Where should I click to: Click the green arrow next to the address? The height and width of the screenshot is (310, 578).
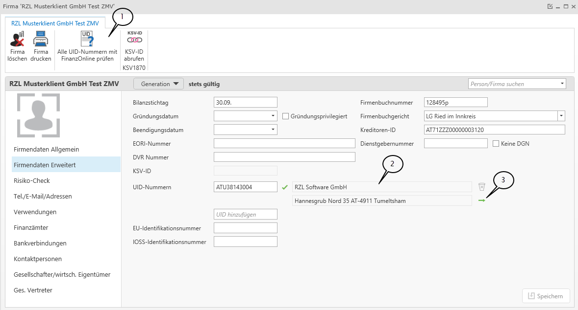(x=481, y=200)
